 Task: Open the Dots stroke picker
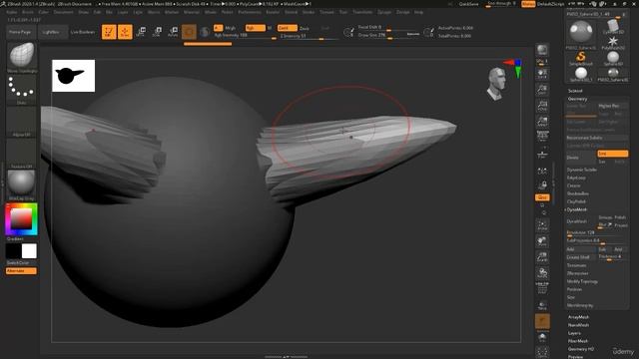click(x=22, y=88)
